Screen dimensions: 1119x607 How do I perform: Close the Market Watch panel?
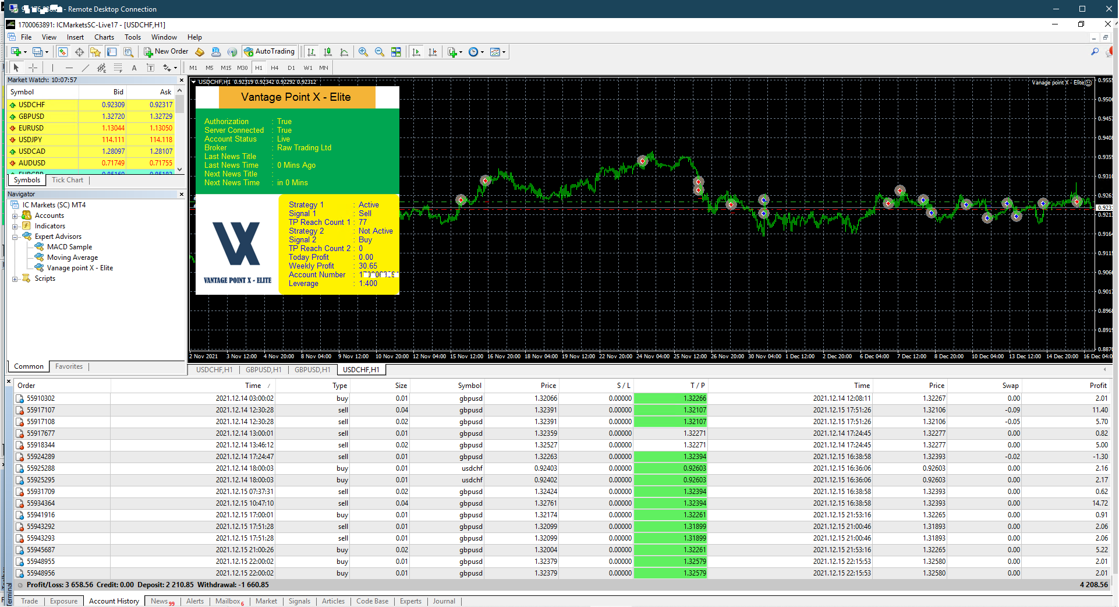(181, 80)
